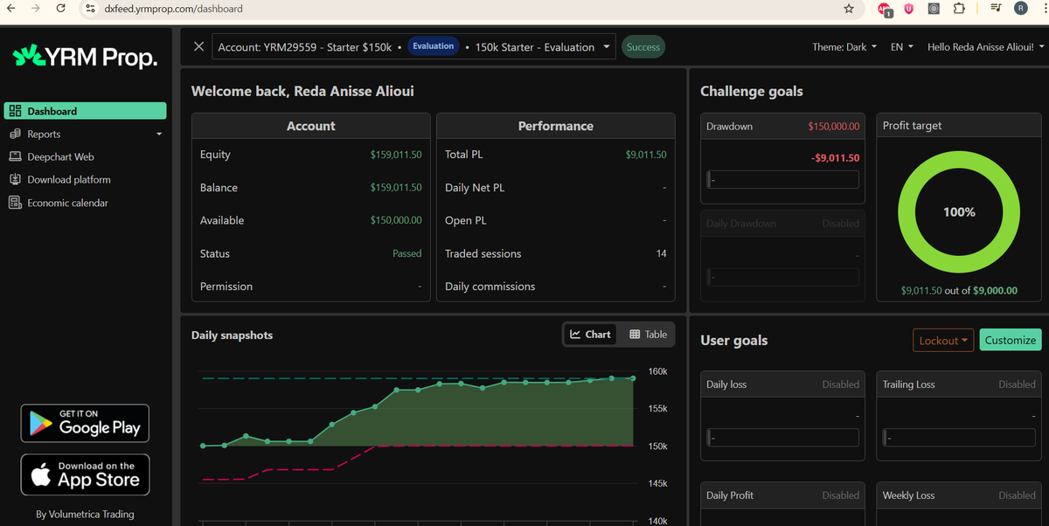Screen dimensions: 1049x526
Task: Click the YRM Prop logo
Action: pyautogui.click(x=85, y=58)
